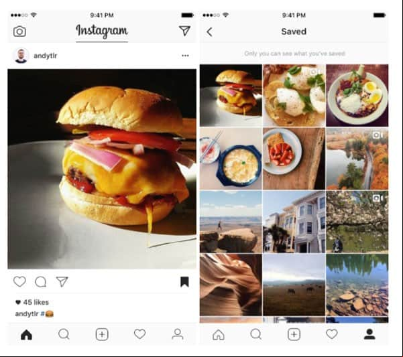Screen dimensions: 403x357
Task: Tap new post plus icon on feed screen
Action: (102, 334)
